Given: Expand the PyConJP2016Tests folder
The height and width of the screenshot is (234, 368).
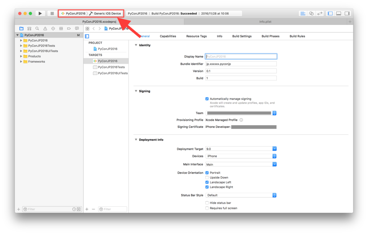Looking at the screenshot, I should pos(21,46).
